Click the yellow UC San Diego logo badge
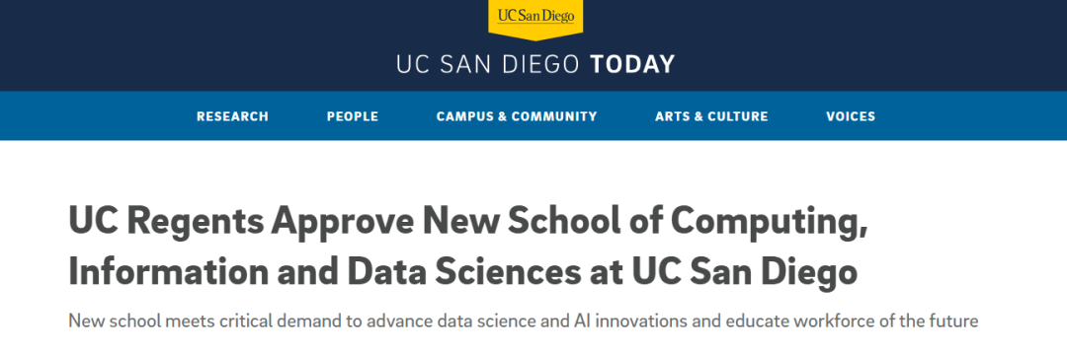This screenshot has width=1067, height=355. click(534, 19)
